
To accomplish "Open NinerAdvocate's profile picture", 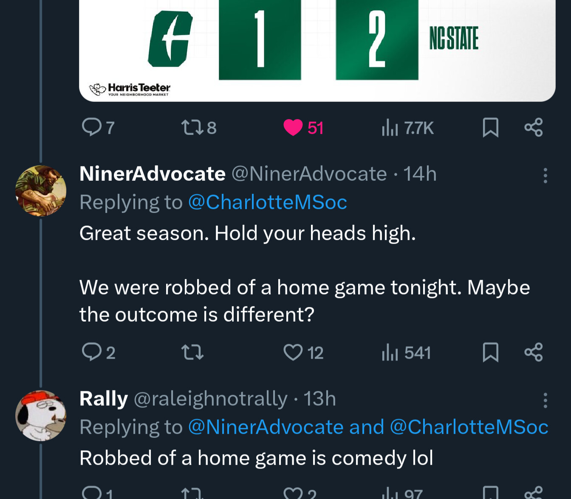I will (41, 191).
